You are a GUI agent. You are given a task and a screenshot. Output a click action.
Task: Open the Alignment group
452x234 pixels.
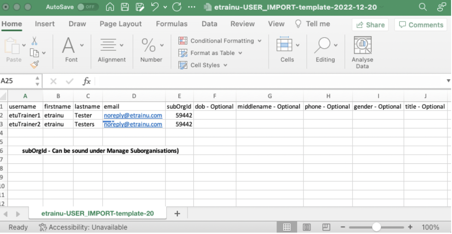point(111,50)
